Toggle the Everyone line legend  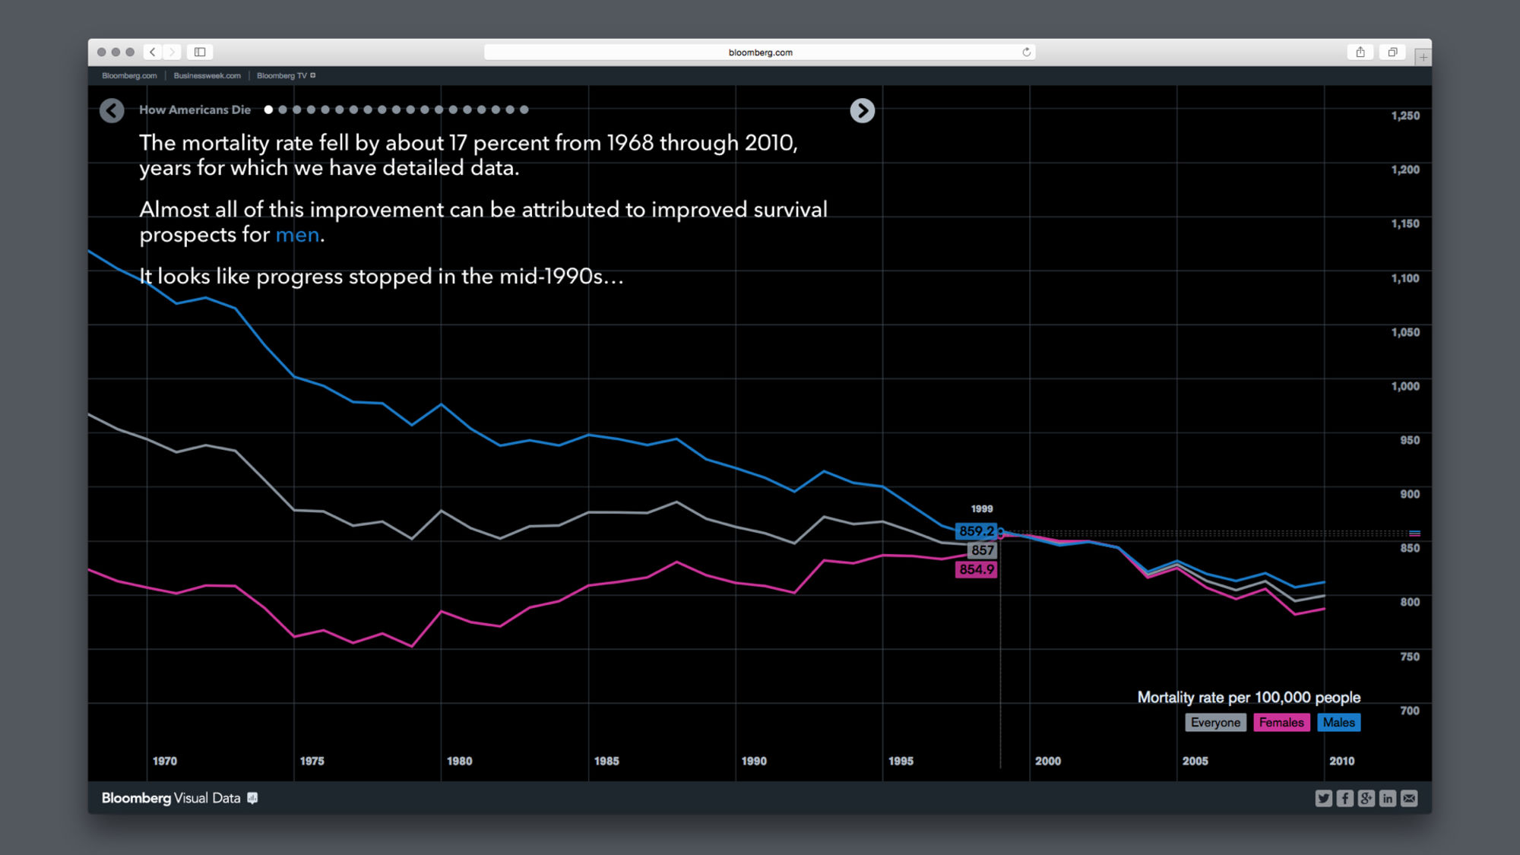point(1214,723)
